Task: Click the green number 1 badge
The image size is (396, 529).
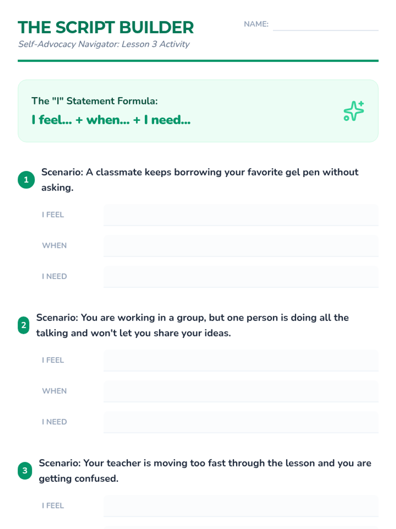Action: pos(26,180)
